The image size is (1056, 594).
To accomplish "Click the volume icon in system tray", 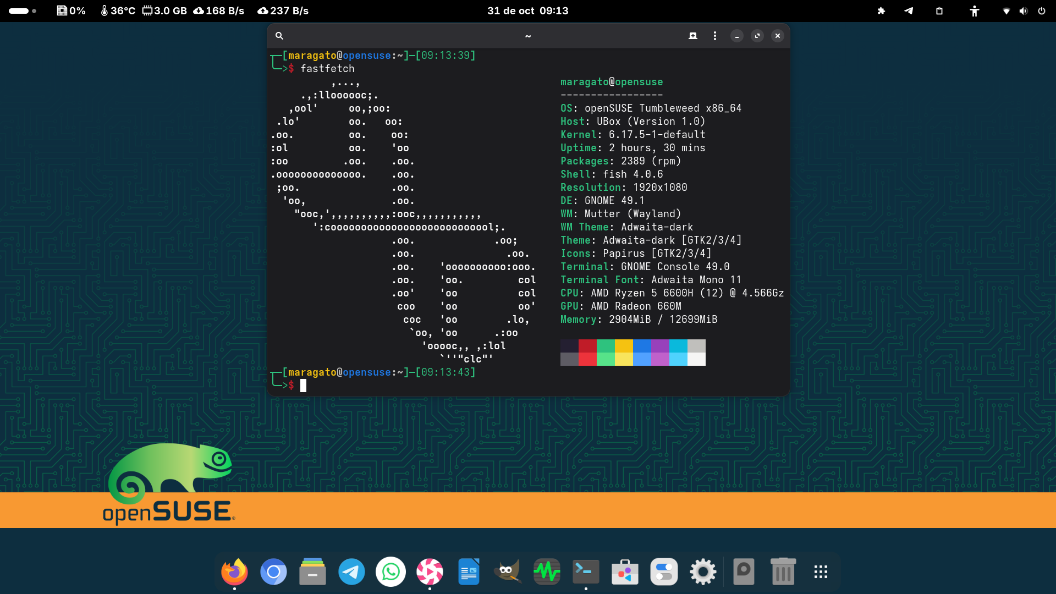I will [x=1023, y=11].
